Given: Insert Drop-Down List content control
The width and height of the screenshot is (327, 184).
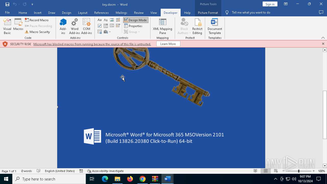Looking at the screenshot, I should point(112,26).
